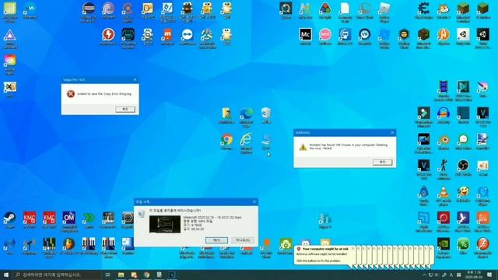
Task: Expand hidden system tray icons
Action: point(424,275)
